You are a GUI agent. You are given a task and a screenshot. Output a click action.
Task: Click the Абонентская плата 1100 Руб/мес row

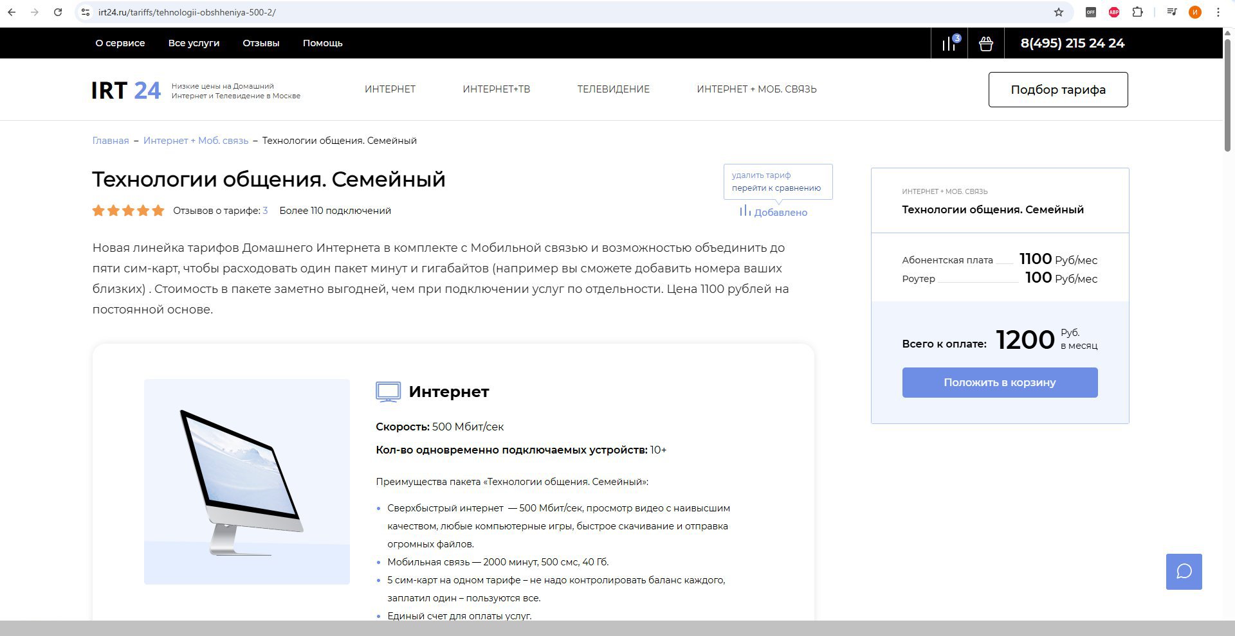pyautogui.click(x=1000, y=260)
